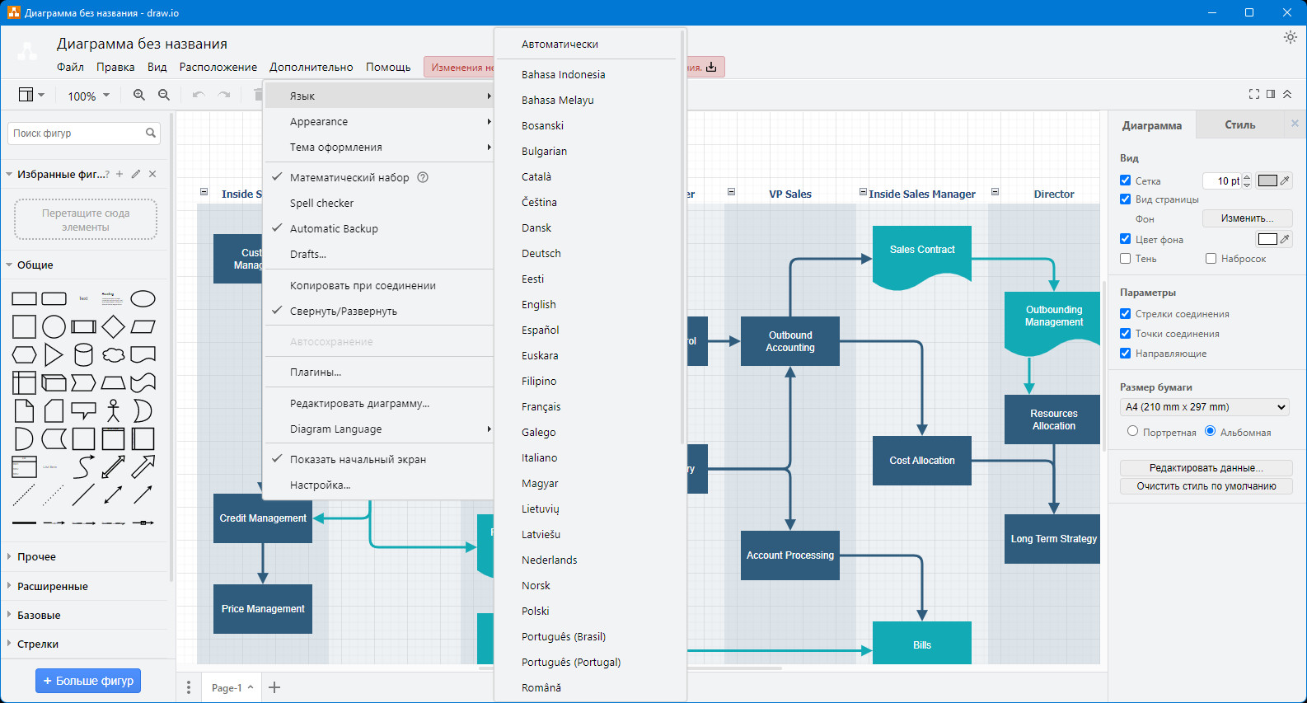Open the 100% zoom level dropdown
The height and width of the screenshot is (703, 1307).
click(88, 96)
